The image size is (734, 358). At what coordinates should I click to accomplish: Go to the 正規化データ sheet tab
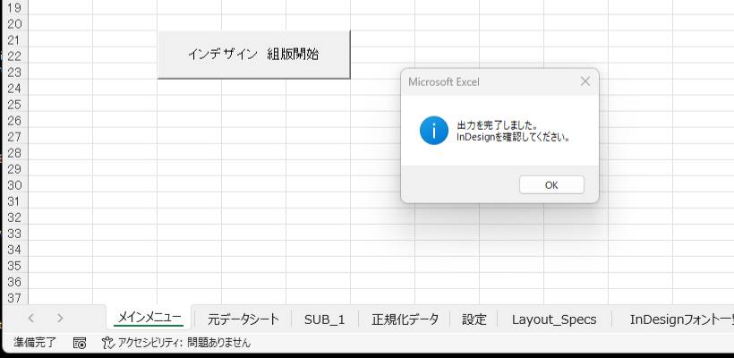405,319
